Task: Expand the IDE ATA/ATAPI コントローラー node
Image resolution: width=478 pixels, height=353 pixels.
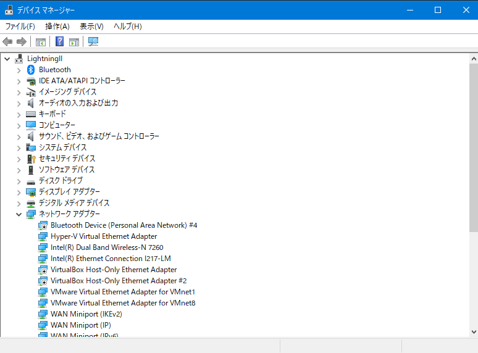Action: (19, 81)
